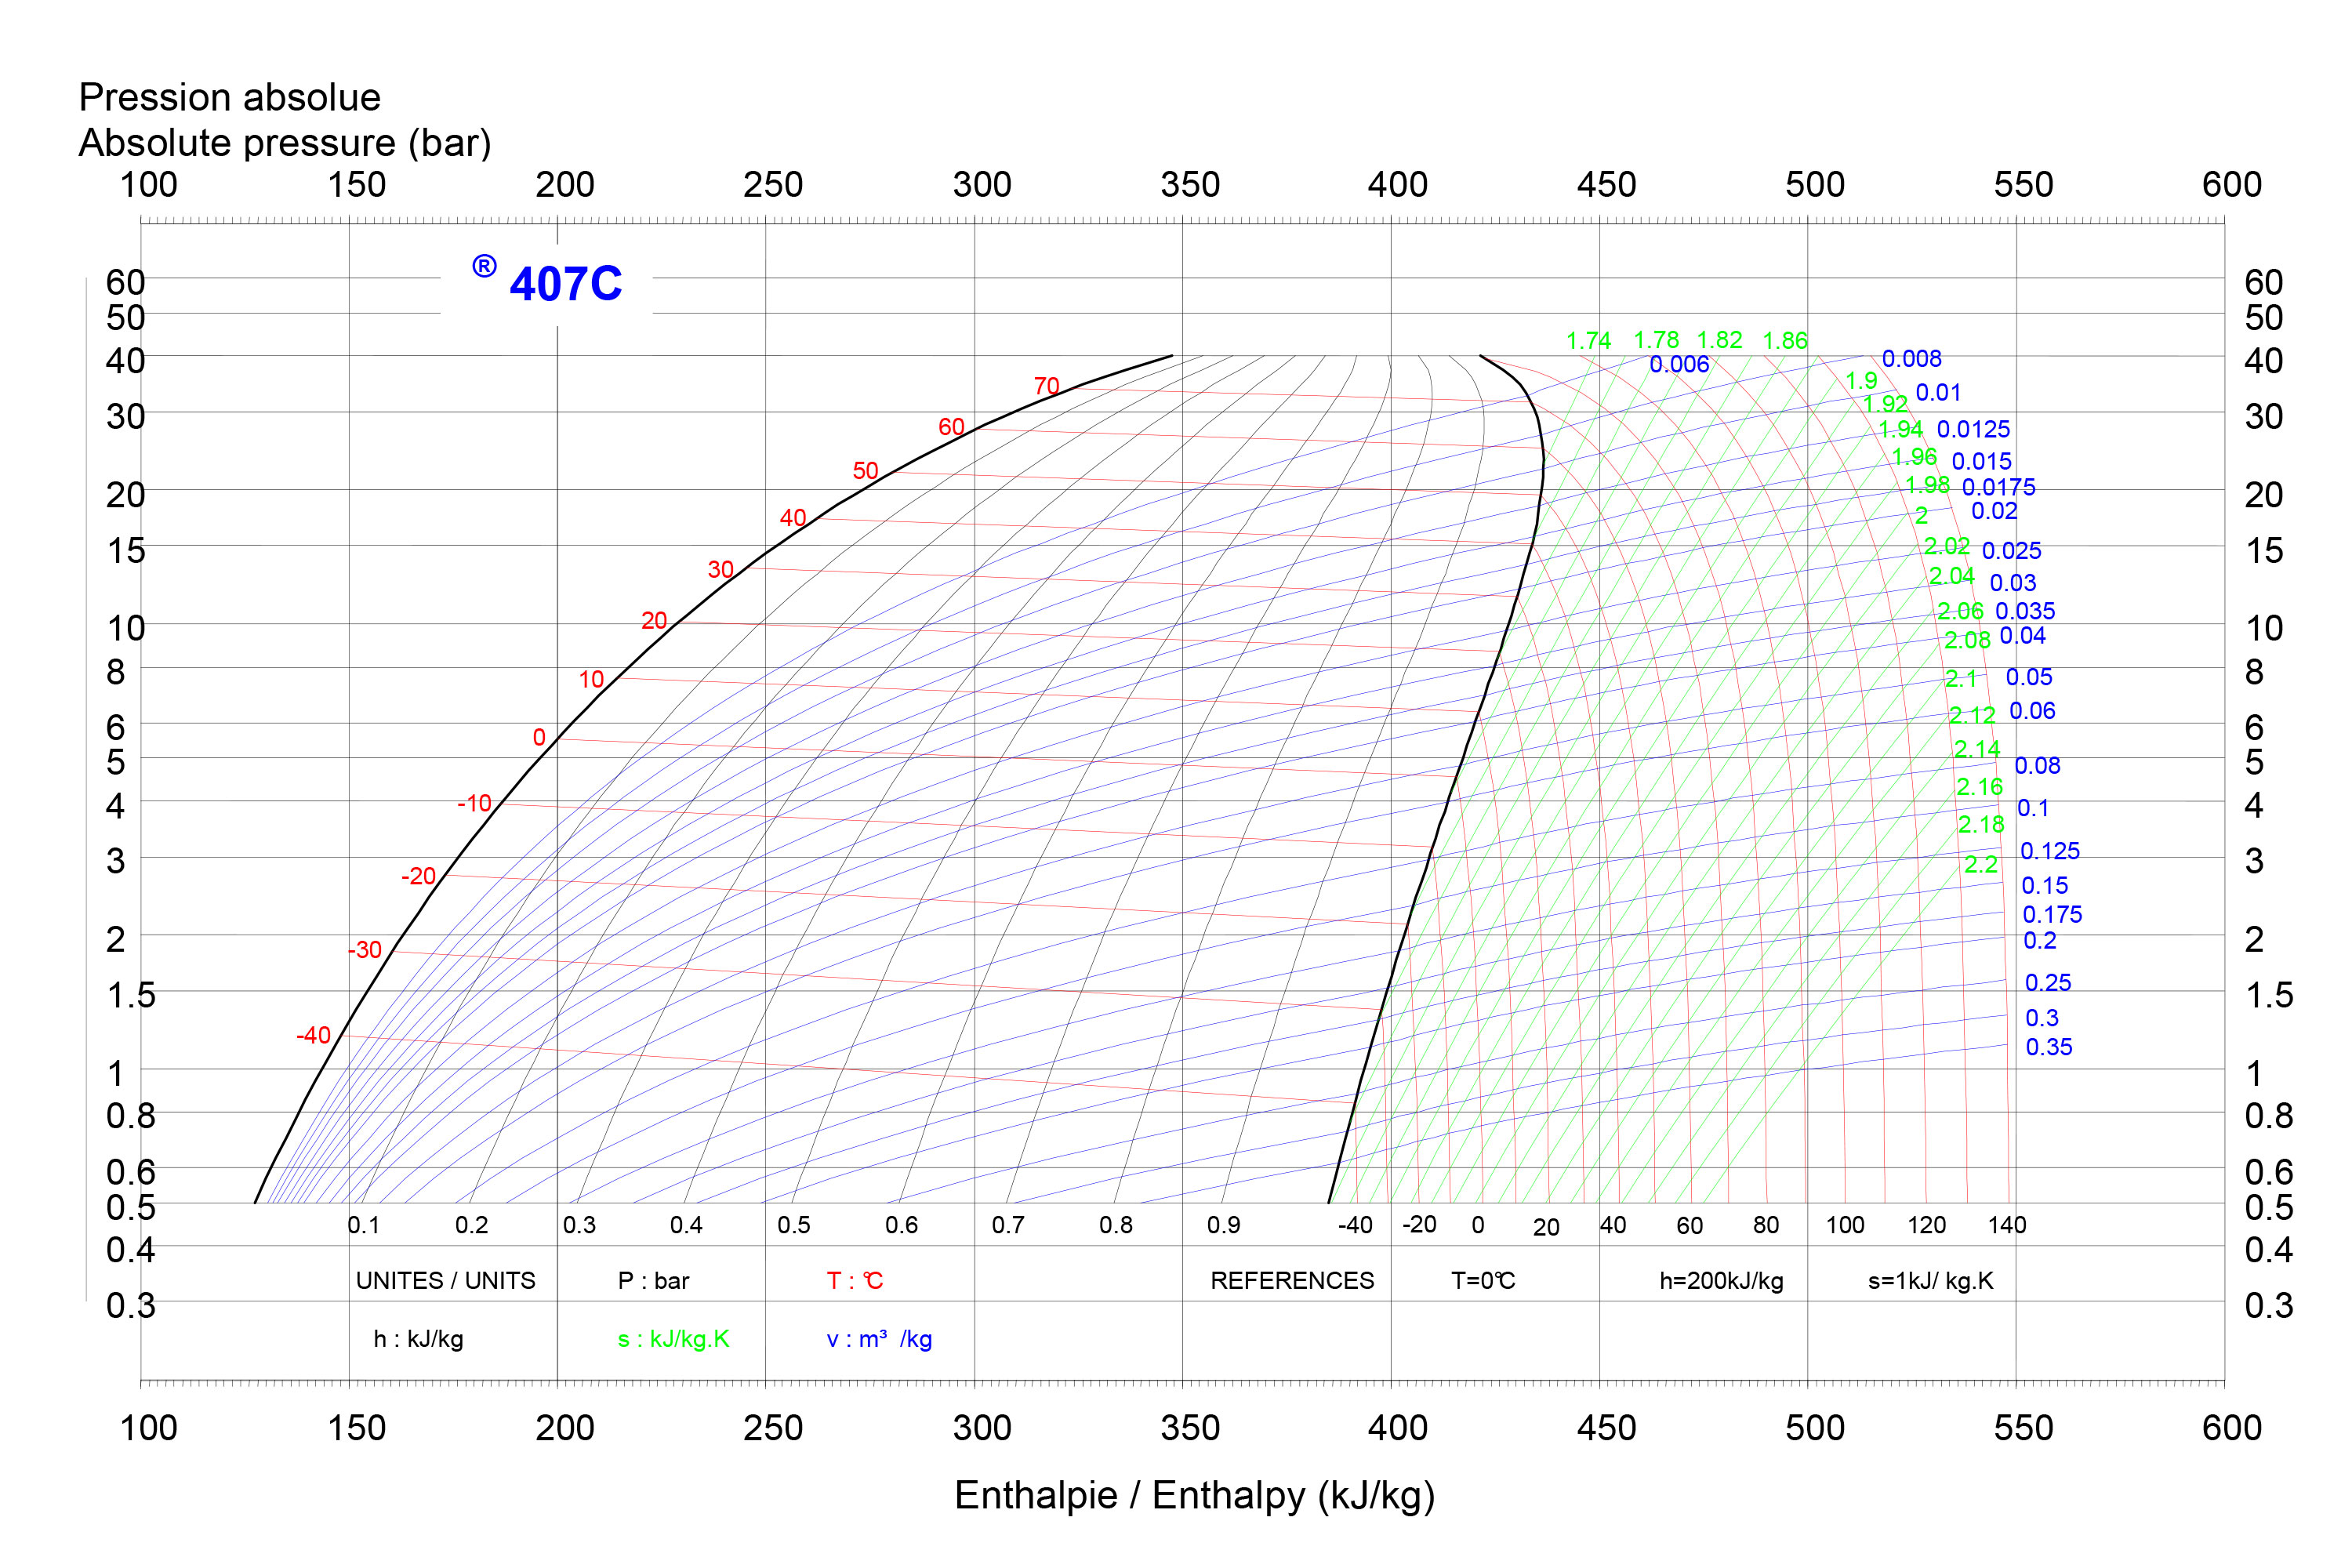Click the green entropy label "2.06"
Screen dimensions: 2352x1568
coord(1960,611)
